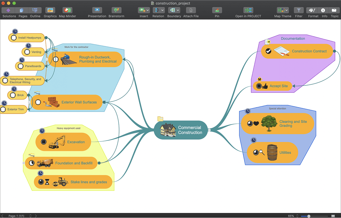341x218 pixels.
Task: Click the note icon above Construction Contract
Action: click(x=268, y=42)
